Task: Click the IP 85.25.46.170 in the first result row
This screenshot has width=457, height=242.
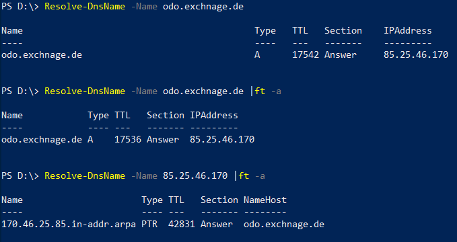Action: (416, 54)
